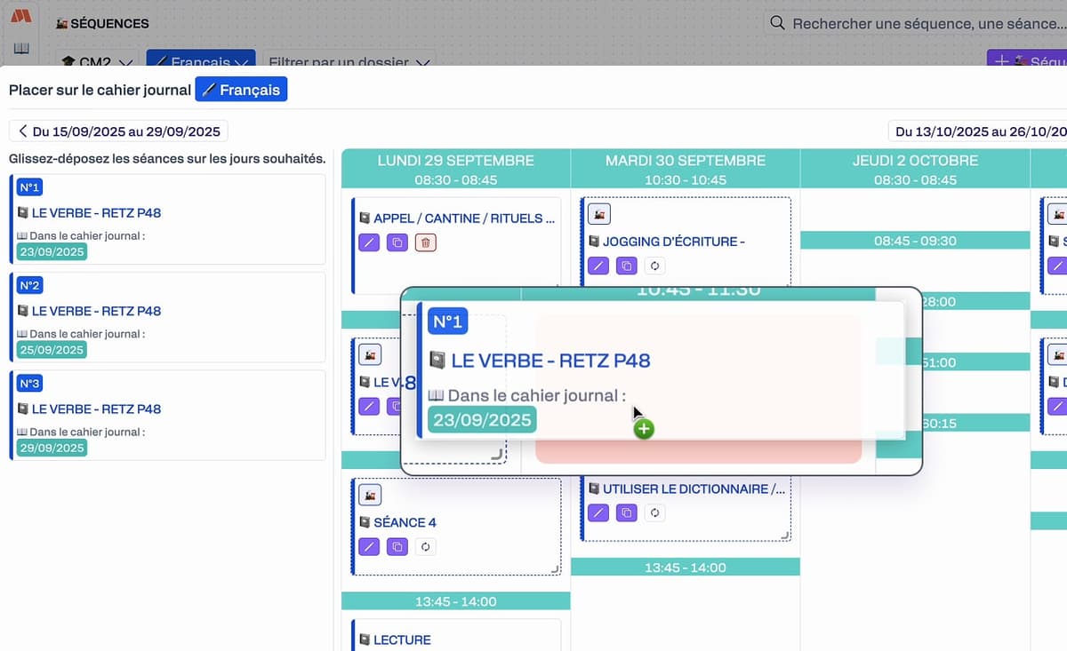Click refresh icon on JOGGING D'ÉCRITURE card
This screenshot has width=1067, height=651.
pos(654,266)
